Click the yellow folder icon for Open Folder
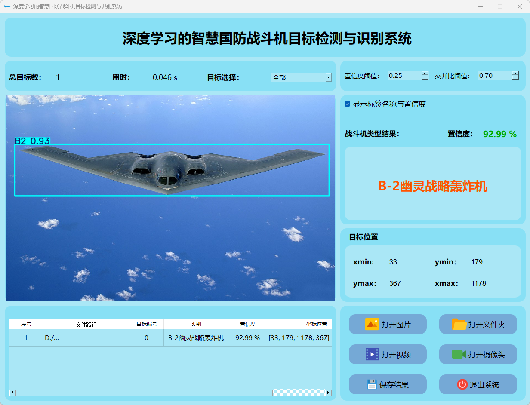 click(x=459, y=324)
